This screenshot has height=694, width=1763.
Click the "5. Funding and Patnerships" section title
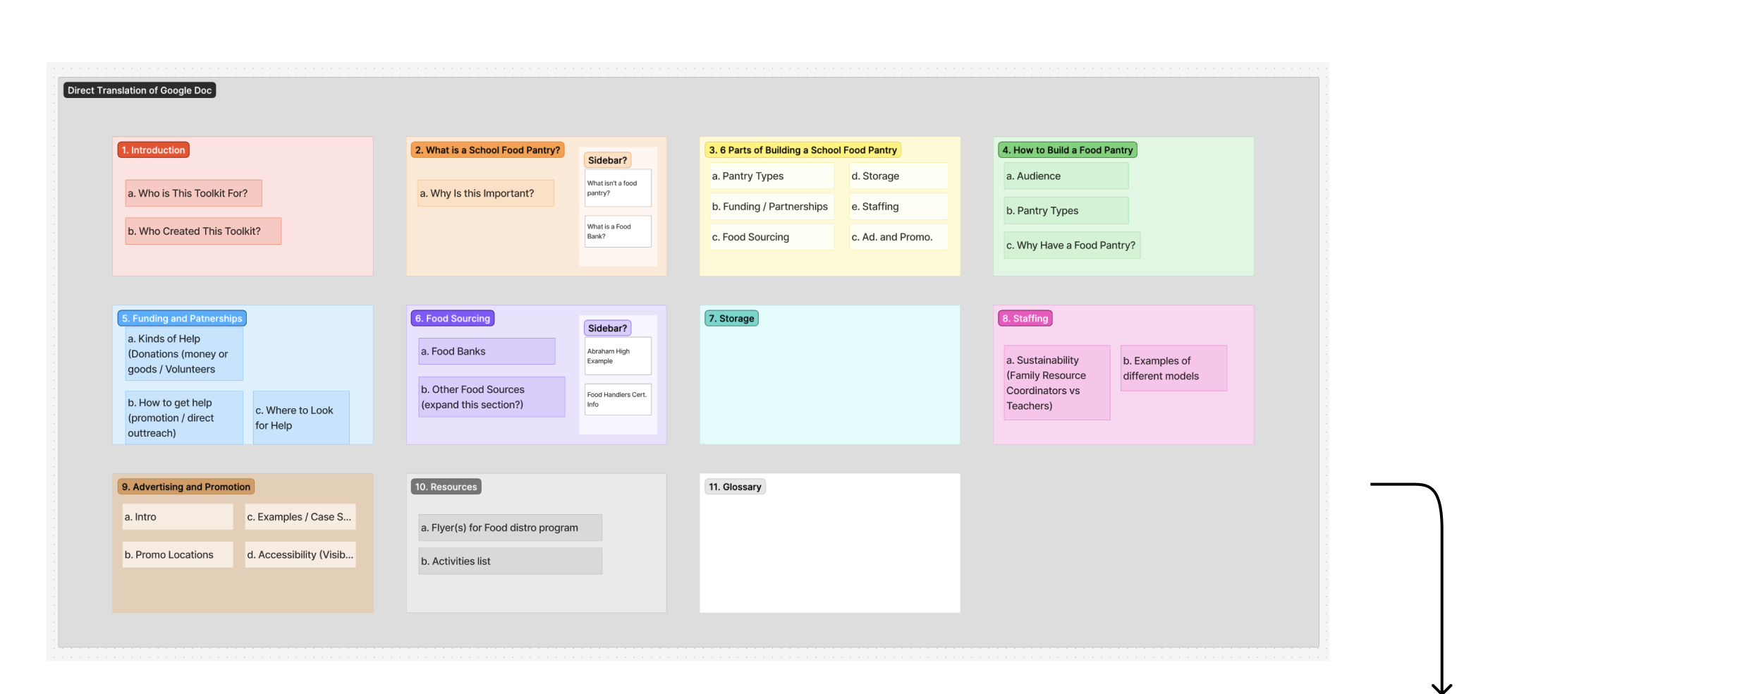tap(182, 318)
